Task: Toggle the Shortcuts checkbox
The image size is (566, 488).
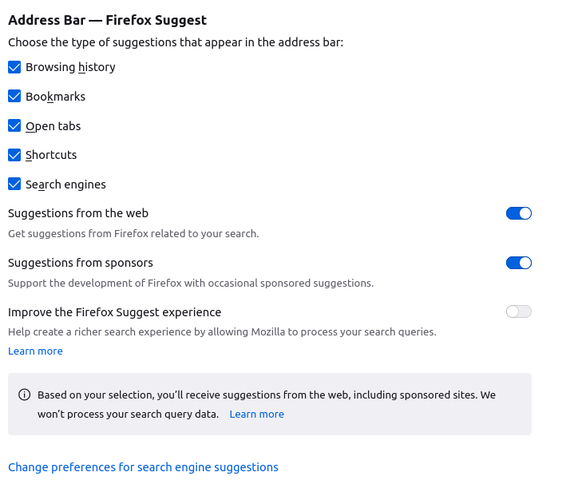Action: tap(14, 155)
